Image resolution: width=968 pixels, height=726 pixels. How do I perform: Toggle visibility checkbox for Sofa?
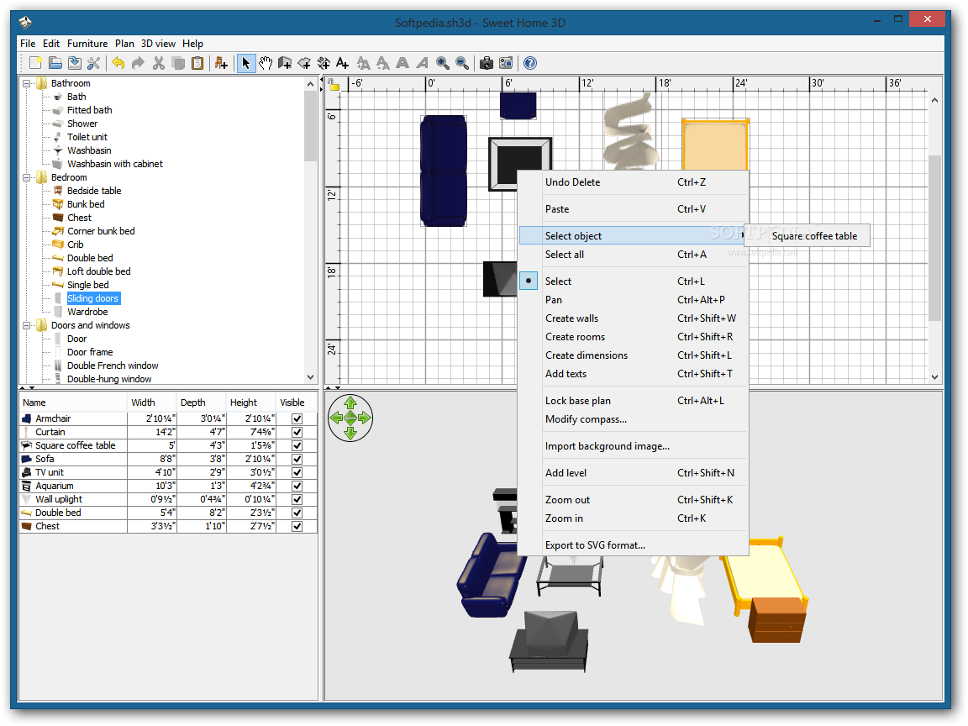click(x=297, y=460)
